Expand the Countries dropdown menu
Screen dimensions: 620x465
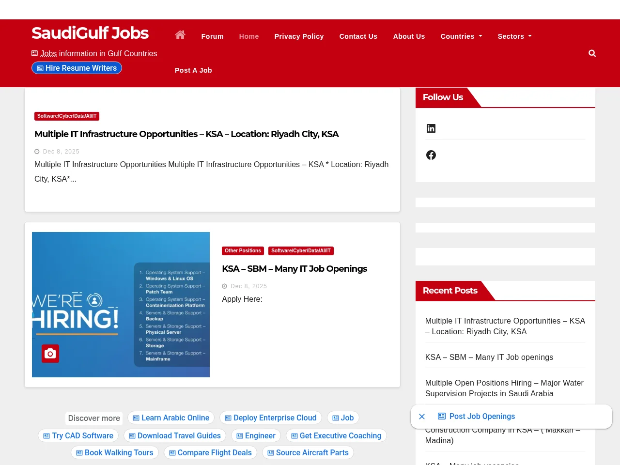pos(461,36)
